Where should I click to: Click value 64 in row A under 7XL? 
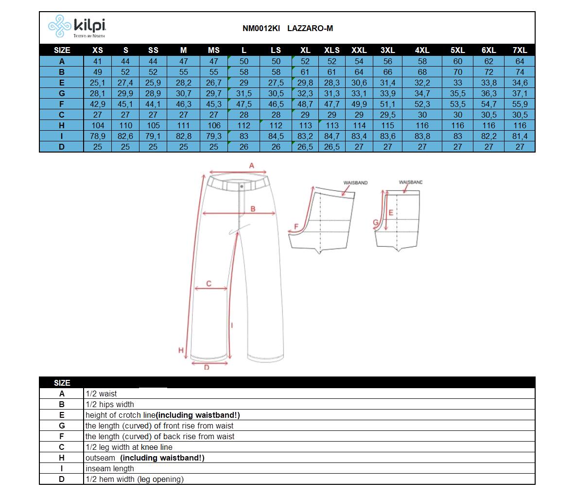(x=520, y=61)
